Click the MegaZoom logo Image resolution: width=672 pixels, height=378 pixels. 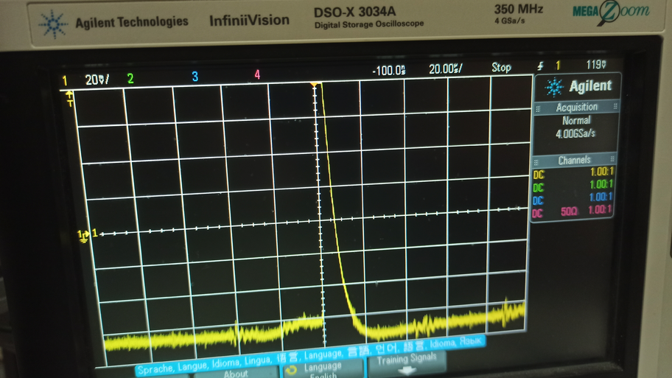pyautogui.click(x=611, y=11)
